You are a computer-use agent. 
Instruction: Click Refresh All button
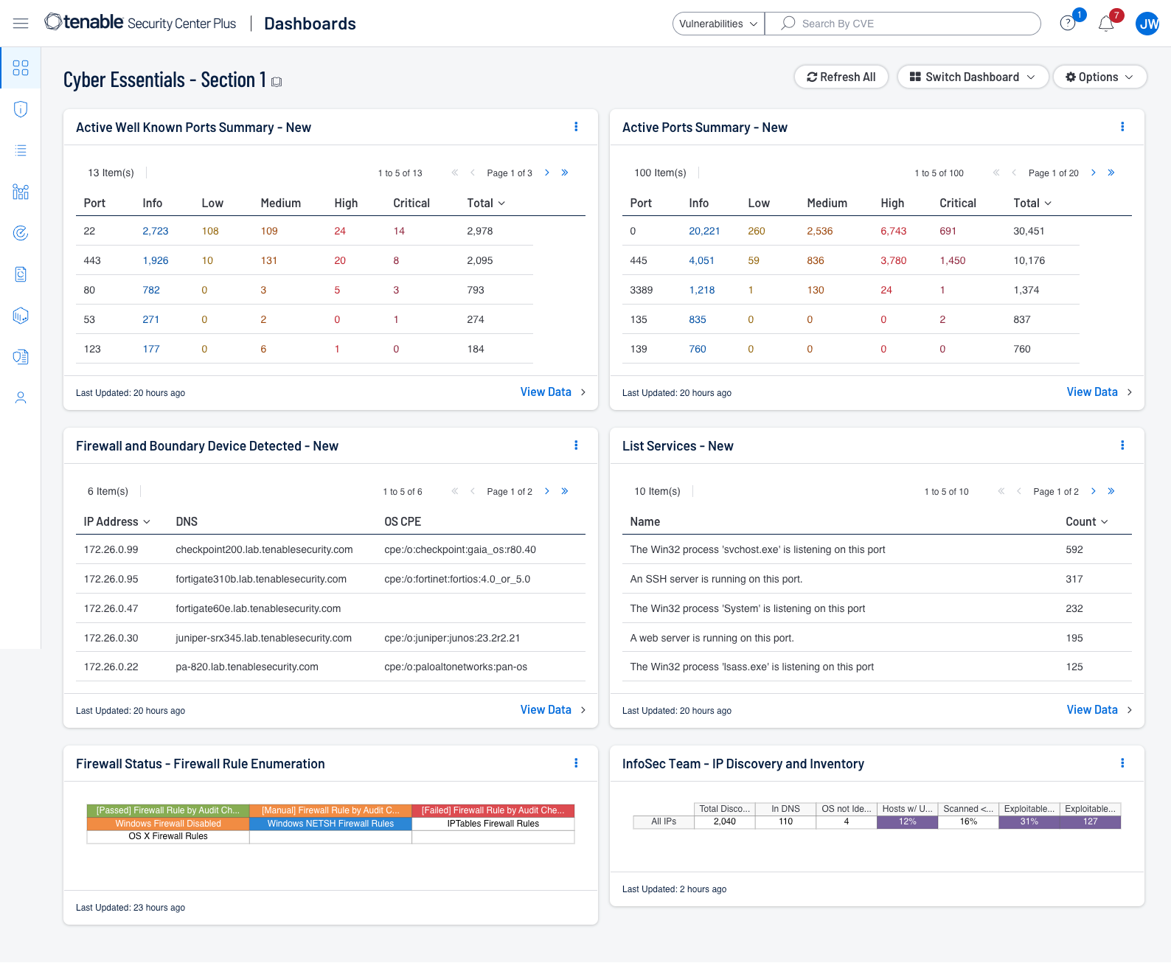[841, 77]
